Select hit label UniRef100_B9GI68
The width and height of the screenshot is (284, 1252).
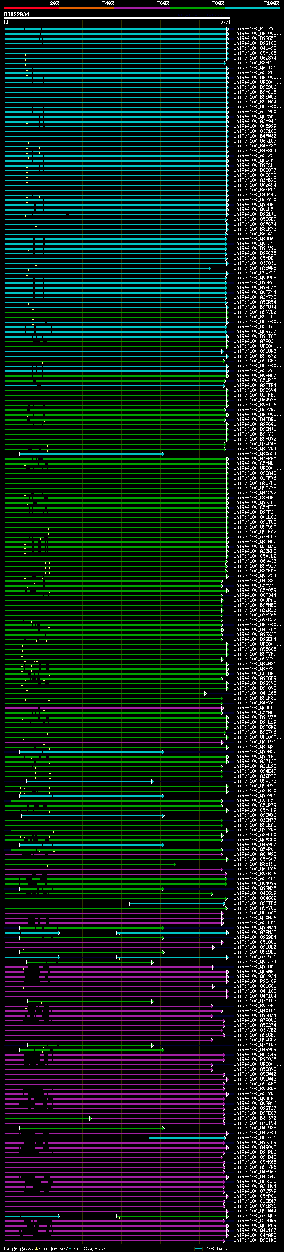[x=255, y=43]
